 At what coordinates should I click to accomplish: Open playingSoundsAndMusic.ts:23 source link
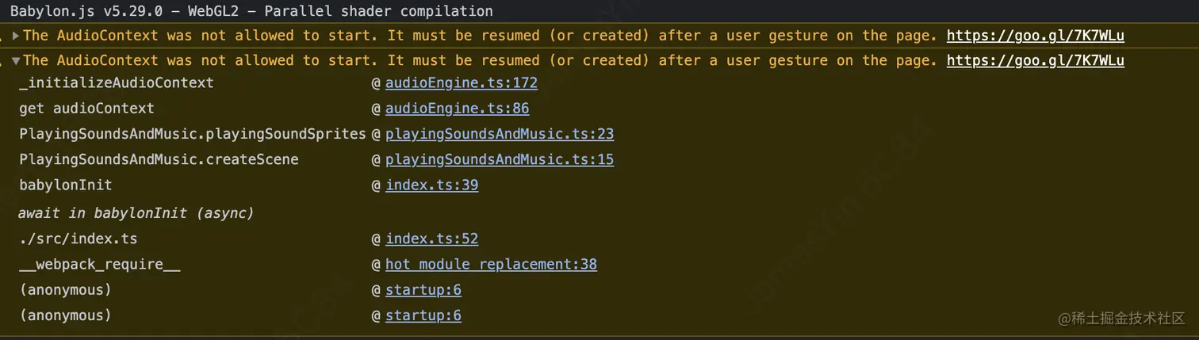500,134
